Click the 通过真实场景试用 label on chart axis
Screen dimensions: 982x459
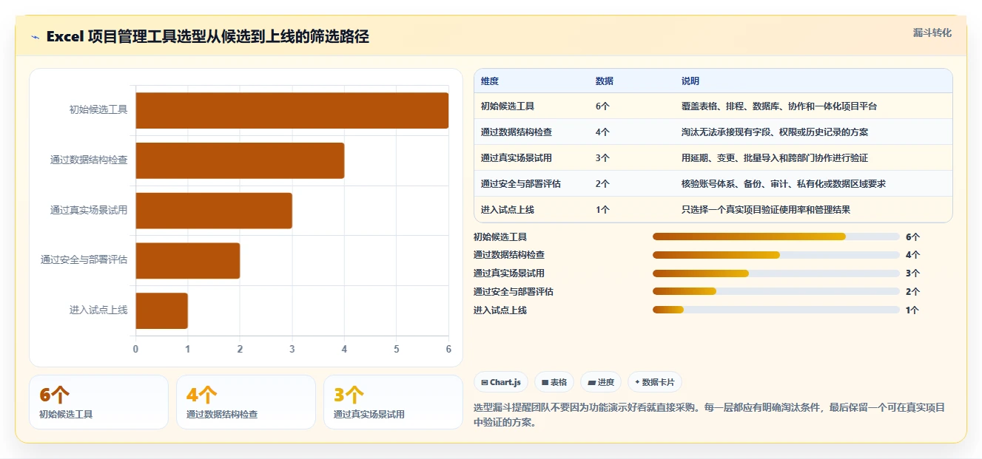89,211
